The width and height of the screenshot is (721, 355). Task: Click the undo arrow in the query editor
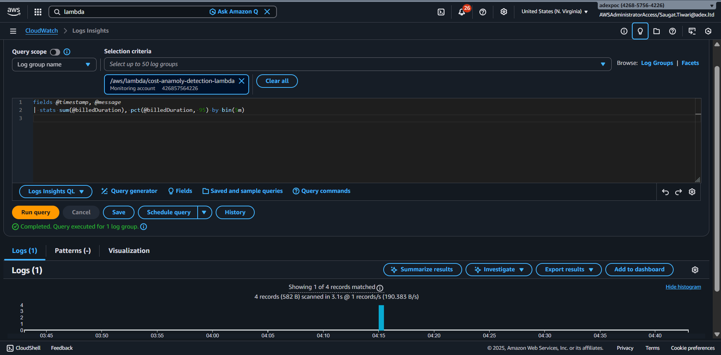point(665,192)
